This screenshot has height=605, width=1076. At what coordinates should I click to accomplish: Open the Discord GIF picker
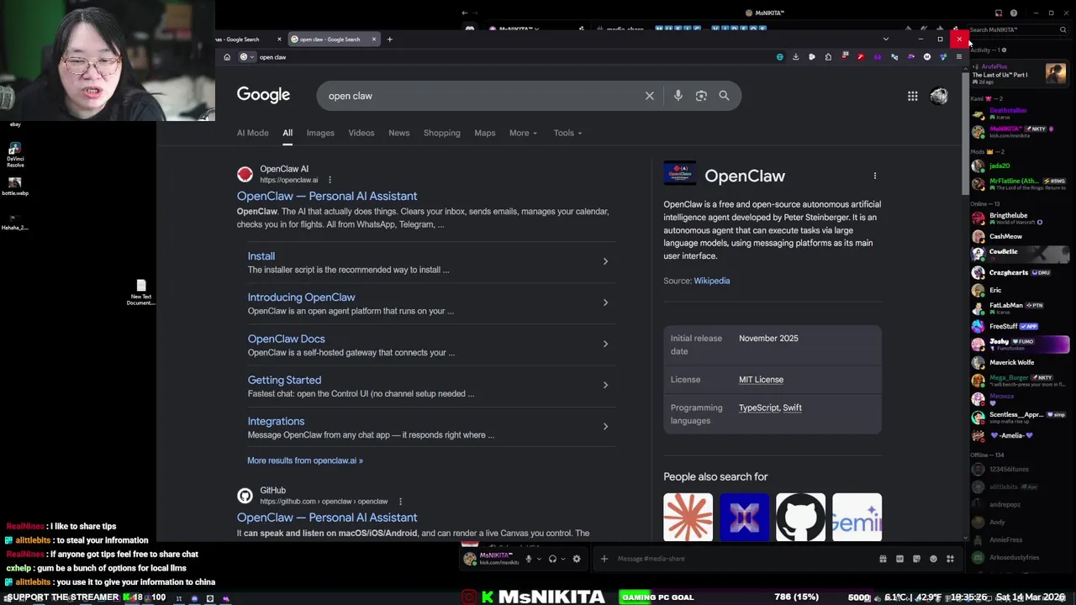899,559
